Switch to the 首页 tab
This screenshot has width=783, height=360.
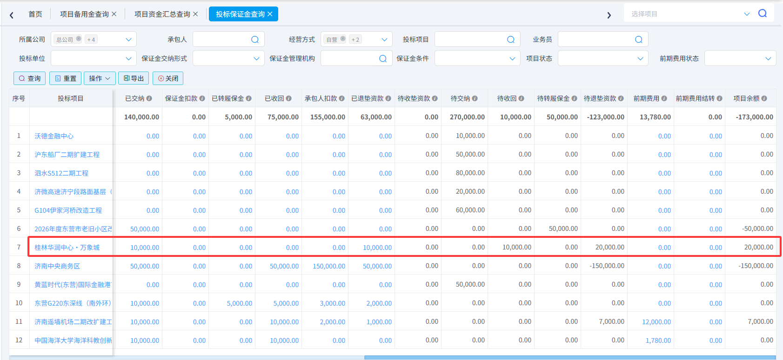point(35,14)
